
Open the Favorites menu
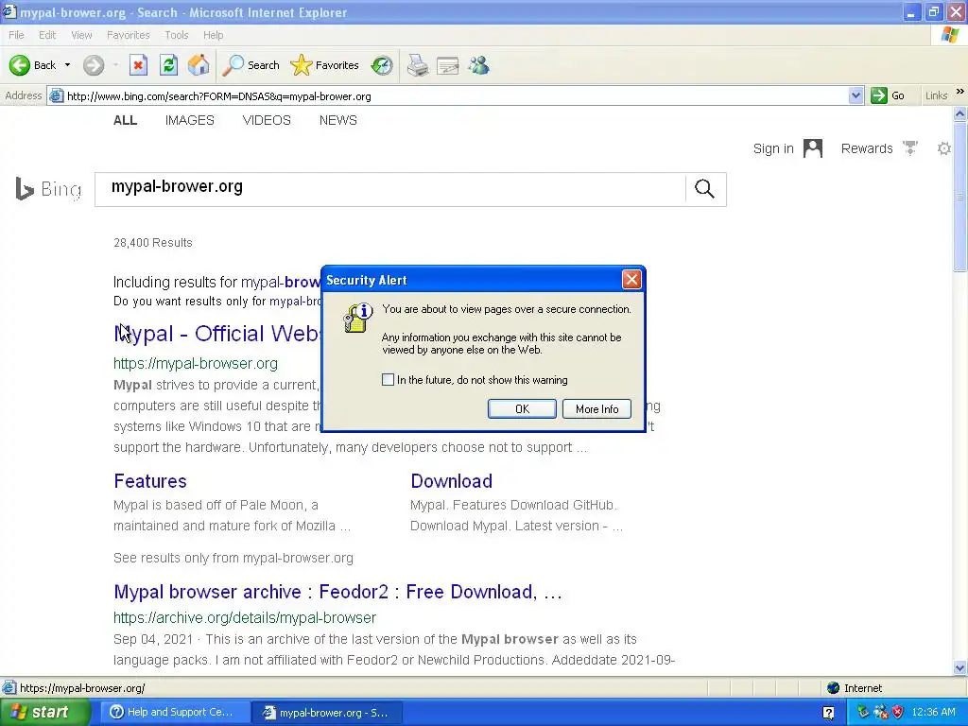(x=129, y=35)
